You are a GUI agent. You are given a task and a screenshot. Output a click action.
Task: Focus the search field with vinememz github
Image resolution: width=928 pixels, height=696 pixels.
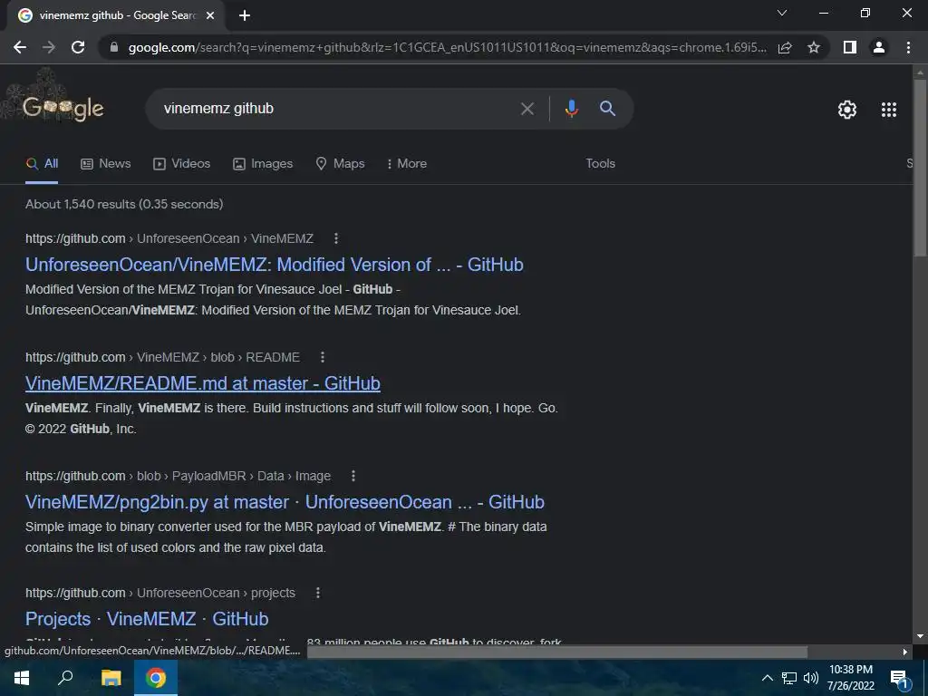(337, 109)
